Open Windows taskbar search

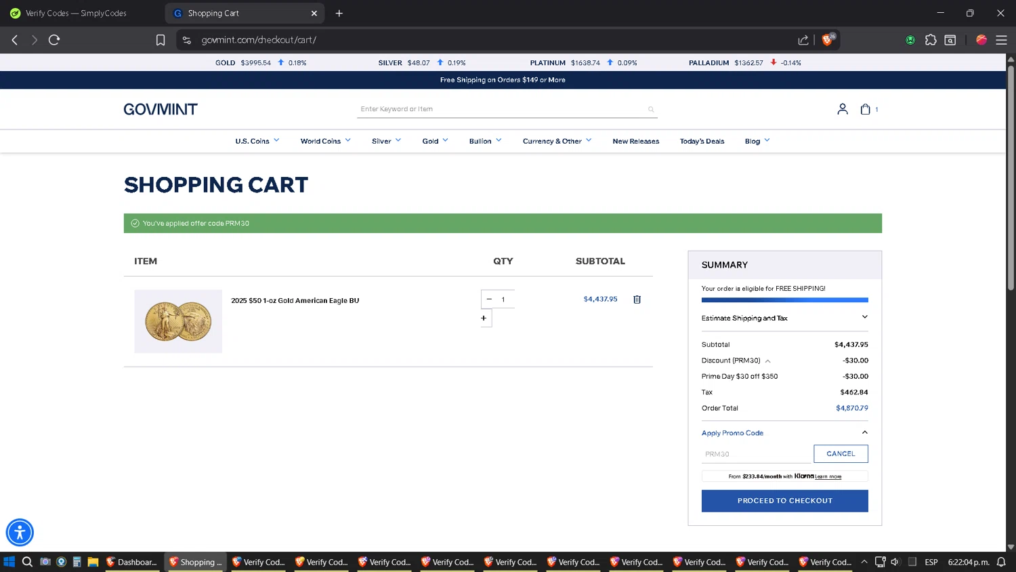pos(27,562)
